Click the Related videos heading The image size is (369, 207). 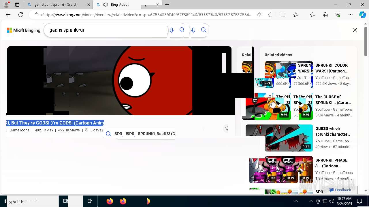278,55
